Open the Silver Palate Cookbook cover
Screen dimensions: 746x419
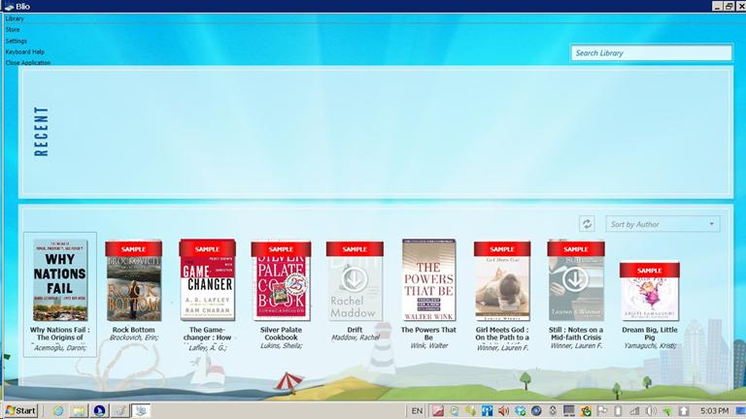point(281,280)
